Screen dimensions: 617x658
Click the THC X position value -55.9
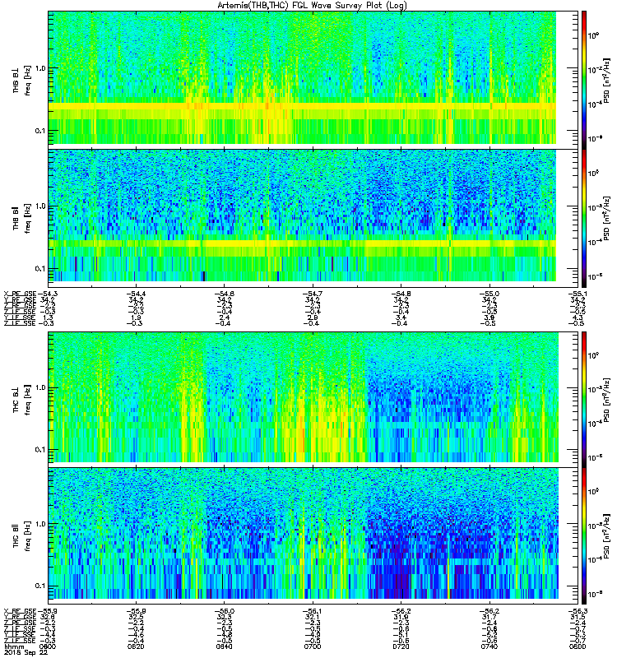(48, 611)
